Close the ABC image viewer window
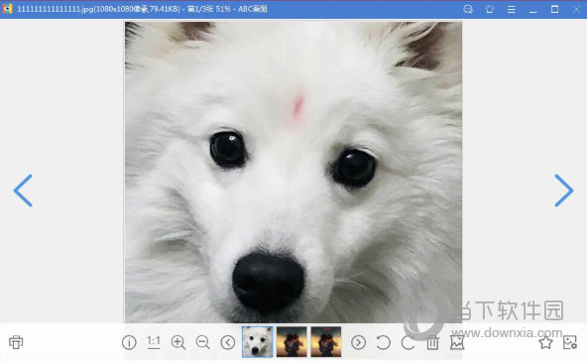This screenshot has height=362, width=587. (x=576, y=9)
